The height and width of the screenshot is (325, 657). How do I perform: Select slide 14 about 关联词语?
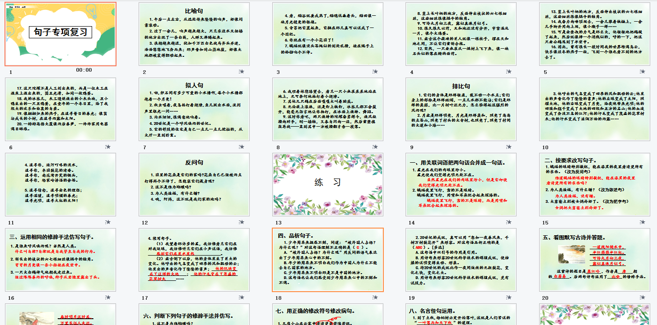[461, 185]
